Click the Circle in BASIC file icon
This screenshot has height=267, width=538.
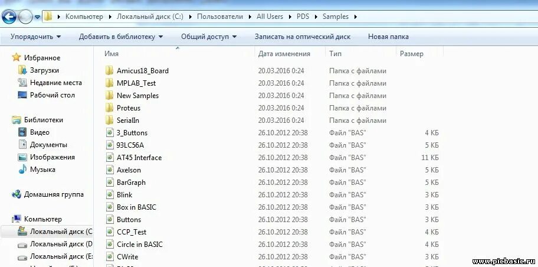click(110, 245)
